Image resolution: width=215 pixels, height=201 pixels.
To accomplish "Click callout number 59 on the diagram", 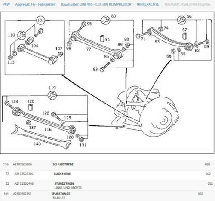I will point(206,46).
